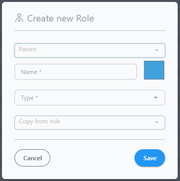
Task: Save the new role
Action: pyautogui.click(x=150, y=158)
